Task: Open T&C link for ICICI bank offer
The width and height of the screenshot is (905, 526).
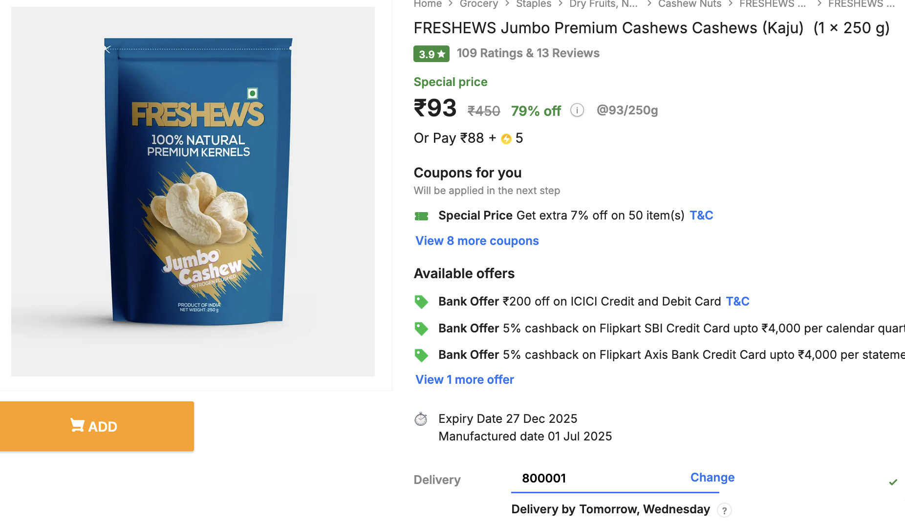Action: coord(737,302)
